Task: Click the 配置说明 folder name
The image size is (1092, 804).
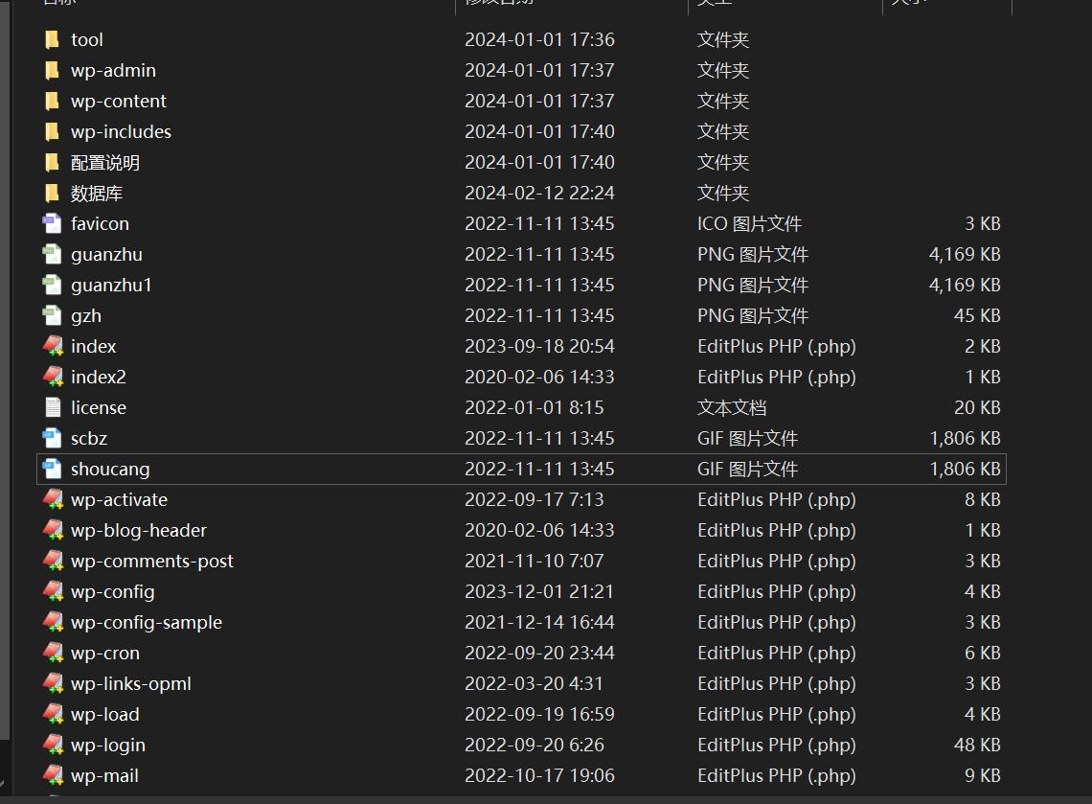Action: click(105, 162)
